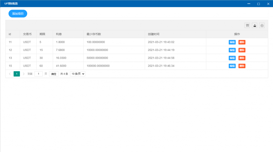Delete the row with id 13
Screen dimensions: 273x152
click(x=242, y=58)
